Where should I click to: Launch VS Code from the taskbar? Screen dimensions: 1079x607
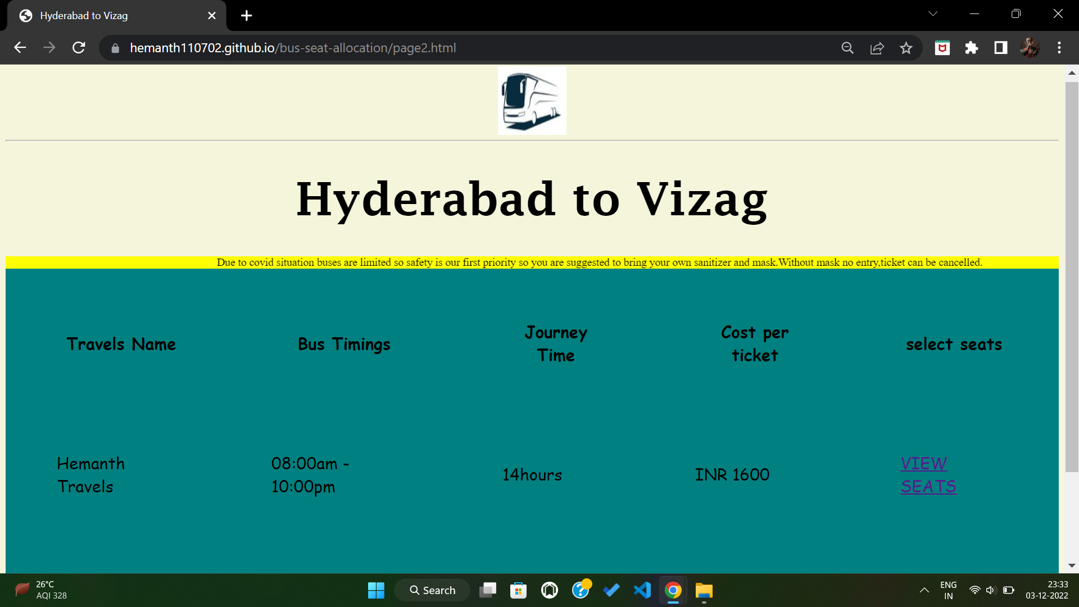tap(642, 590)
